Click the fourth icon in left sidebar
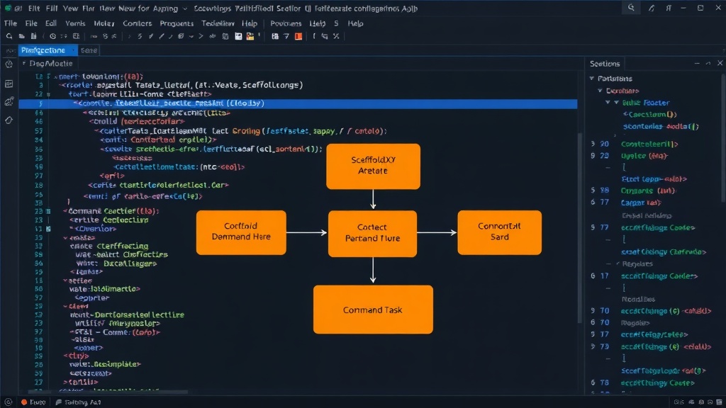The width and height of the screenshot is (726, 408). [x=9, y=120]
